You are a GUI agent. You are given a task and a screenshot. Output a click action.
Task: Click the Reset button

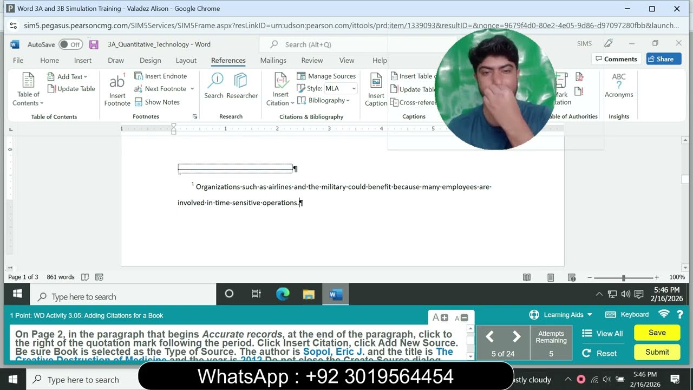(x=599, y=353)
